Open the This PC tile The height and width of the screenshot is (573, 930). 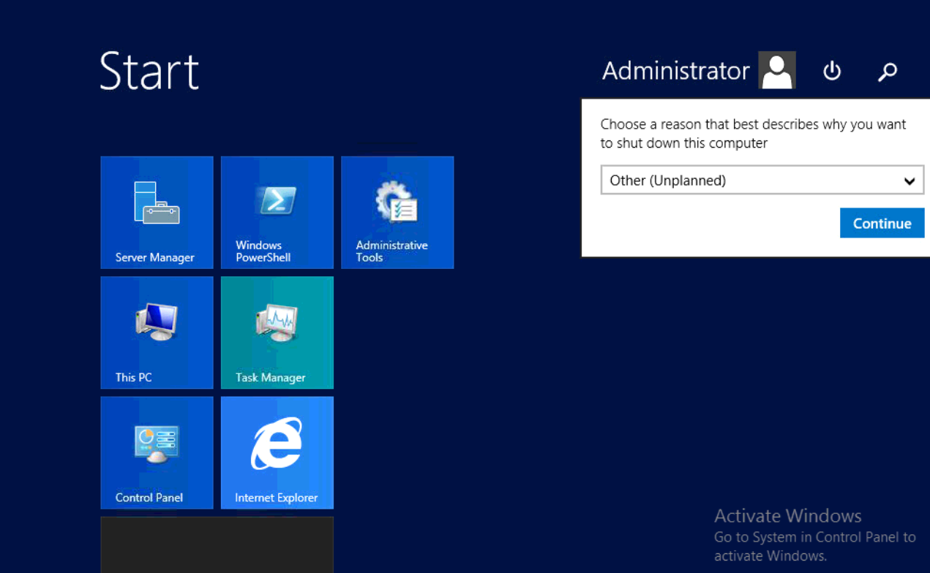point(157,333)
